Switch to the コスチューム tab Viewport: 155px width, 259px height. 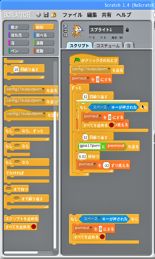click(x=108, y=45)
